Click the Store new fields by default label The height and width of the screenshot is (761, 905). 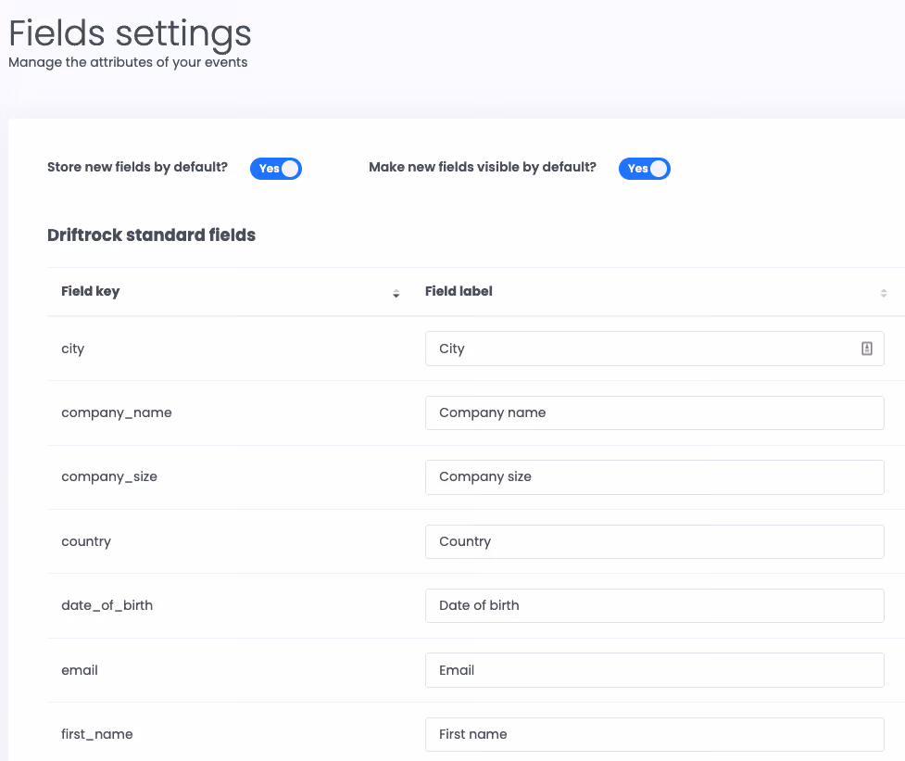pos(137,168)
